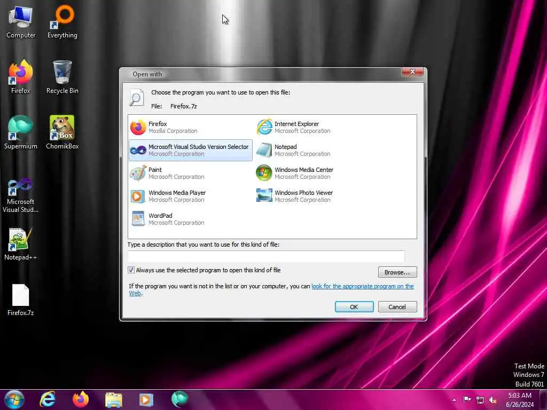The image size is (547, 410).
Task: Click the Browse... button
Action: (397, 272)
